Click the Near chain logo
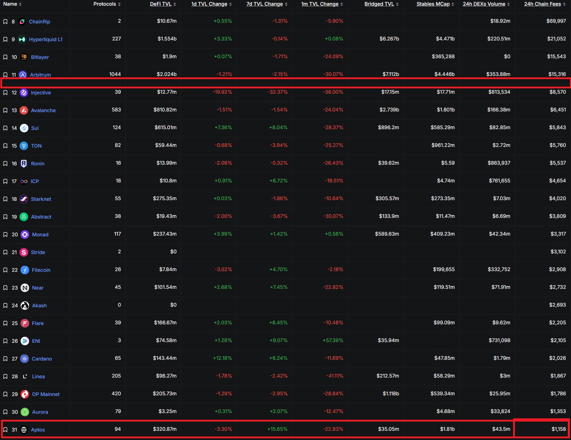This screenshot has width=571, height=440. point(25,288)
